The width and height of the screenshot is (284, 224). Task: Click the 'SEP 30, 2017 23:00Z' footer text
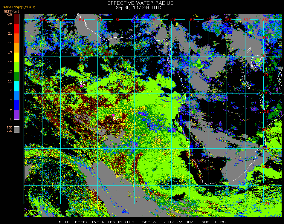[168, 222]
